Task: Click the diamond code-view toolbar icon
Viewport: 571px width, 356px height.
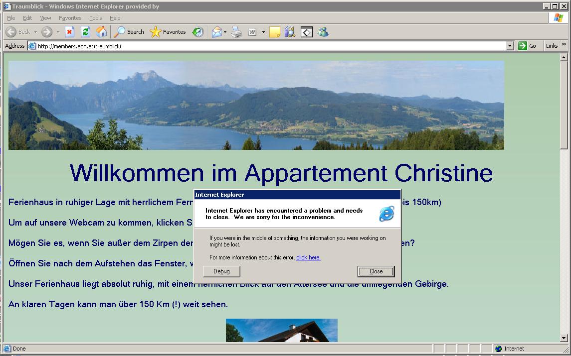Action: [307, 32]
